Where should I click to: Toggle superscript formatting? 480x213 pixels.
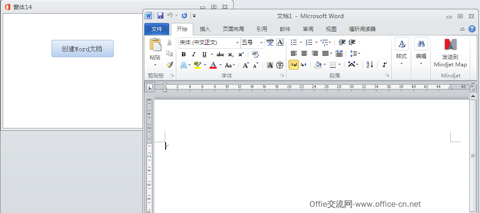click(241, 54)
